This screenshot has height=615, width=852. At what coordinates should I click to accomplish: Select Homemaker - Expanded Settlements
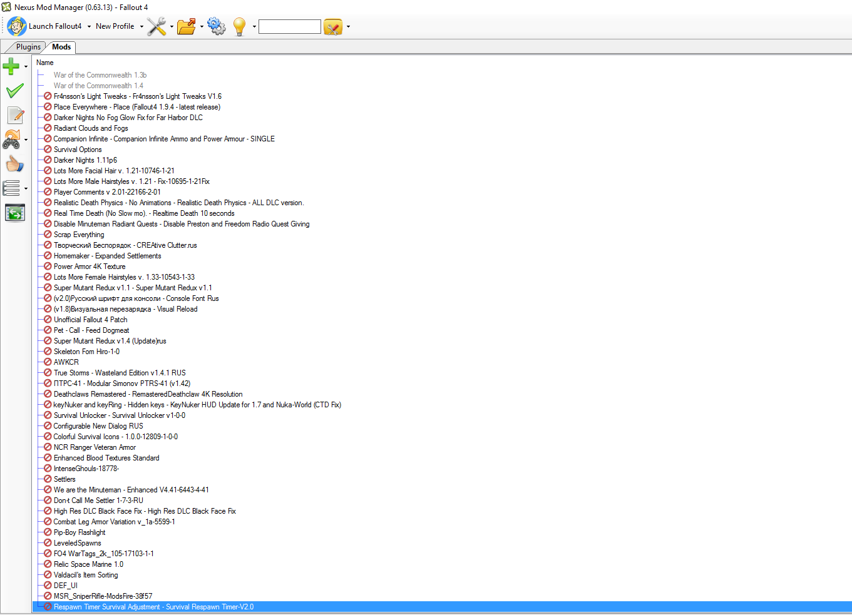click(x=108, y=256)
